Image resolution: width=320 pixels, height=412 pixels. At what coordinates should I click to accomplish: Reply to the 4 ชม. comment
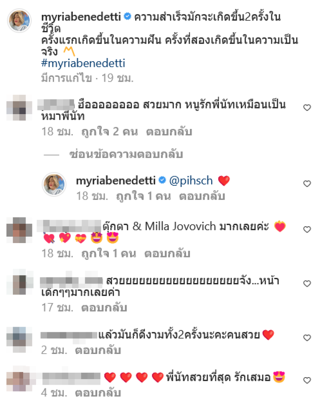coord(98,393)
